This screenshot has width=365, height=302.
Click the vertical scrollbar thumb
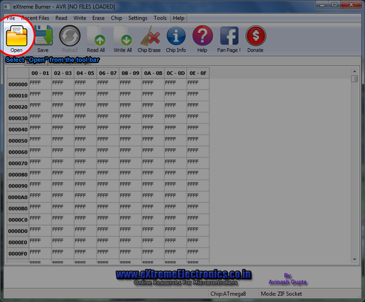(354, 79)
